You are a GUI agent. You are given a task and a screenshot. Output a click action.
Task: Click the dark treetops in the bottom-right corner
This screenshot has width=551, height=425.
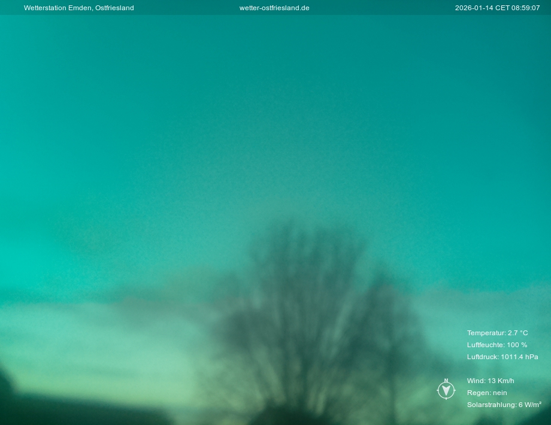coord(527,417)
